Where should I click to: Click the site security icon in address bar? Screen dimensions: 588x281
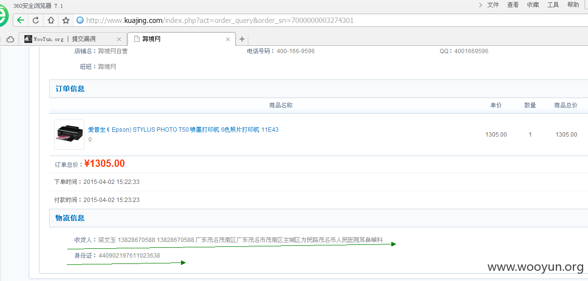(80, 20)
